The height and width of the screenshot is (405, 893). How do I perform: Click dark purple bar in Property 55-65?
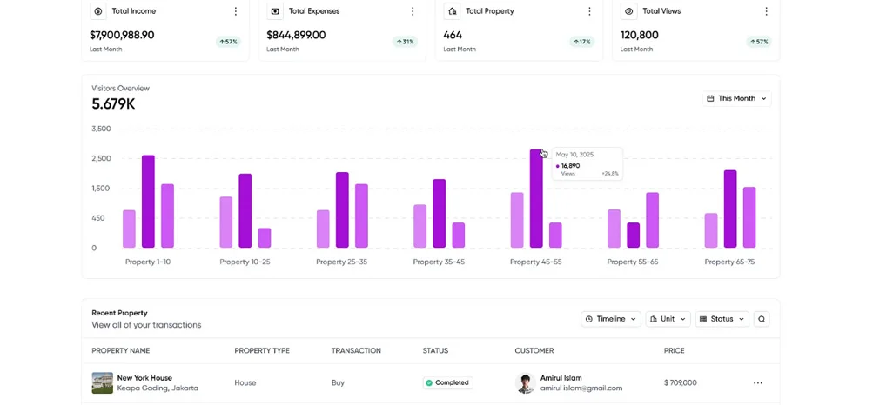[634, 235]
